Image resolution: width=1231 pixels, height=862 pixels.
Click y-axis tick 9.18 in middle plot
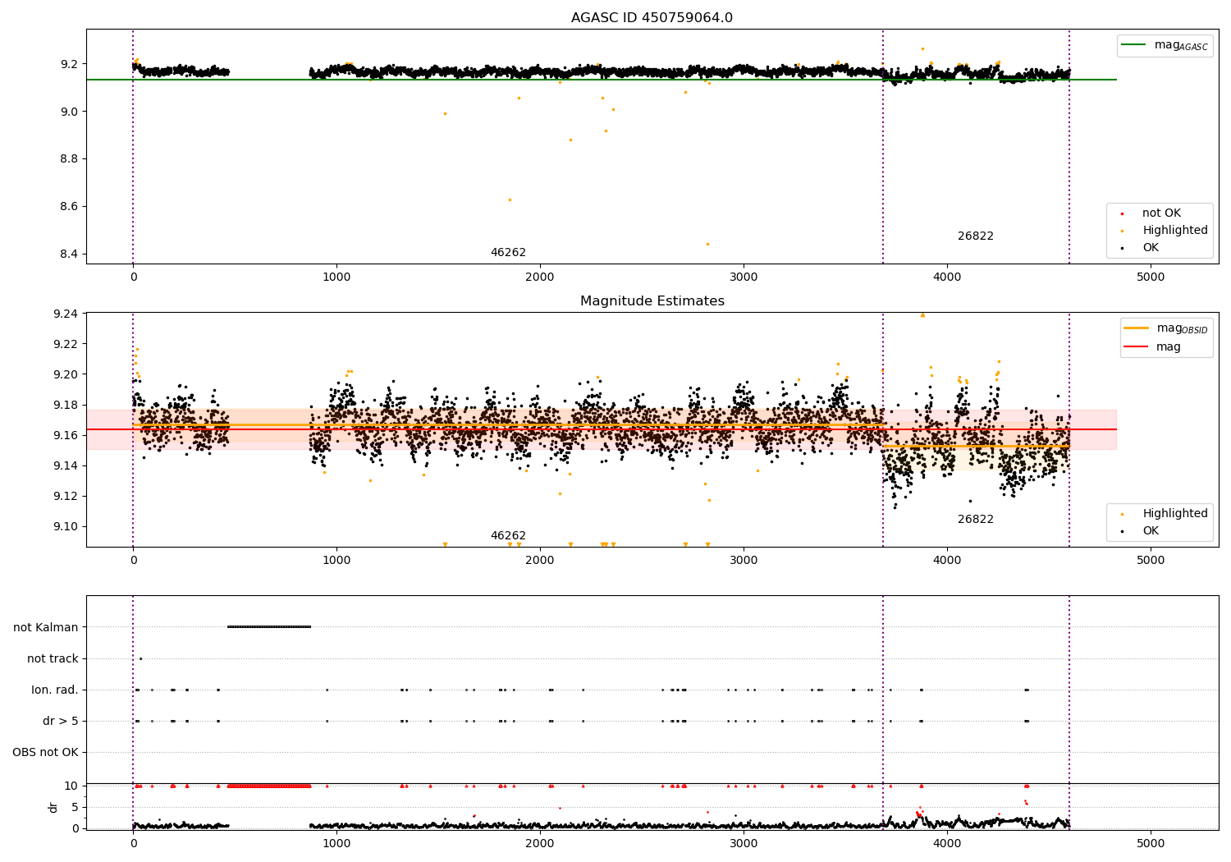pos(66,405)
